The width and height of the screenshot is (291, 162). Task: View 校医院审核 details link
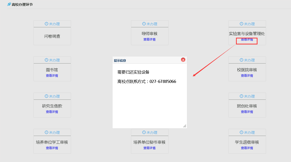[x=247, y=76]
